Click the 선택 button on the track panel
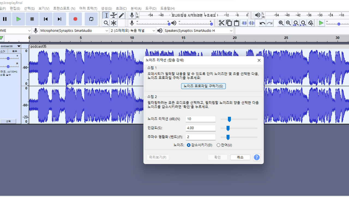349x197 pixels. [8, 121]
